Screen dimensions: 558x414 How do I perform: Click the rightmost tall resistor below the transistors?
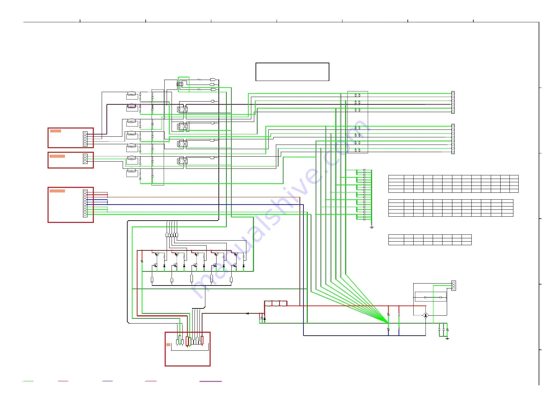click(231, 280)
